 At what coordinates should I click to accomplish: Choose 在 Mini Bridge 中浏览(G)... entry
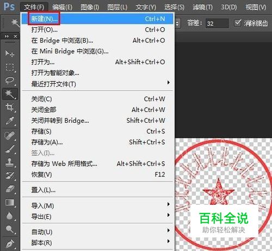pos(98,51)
